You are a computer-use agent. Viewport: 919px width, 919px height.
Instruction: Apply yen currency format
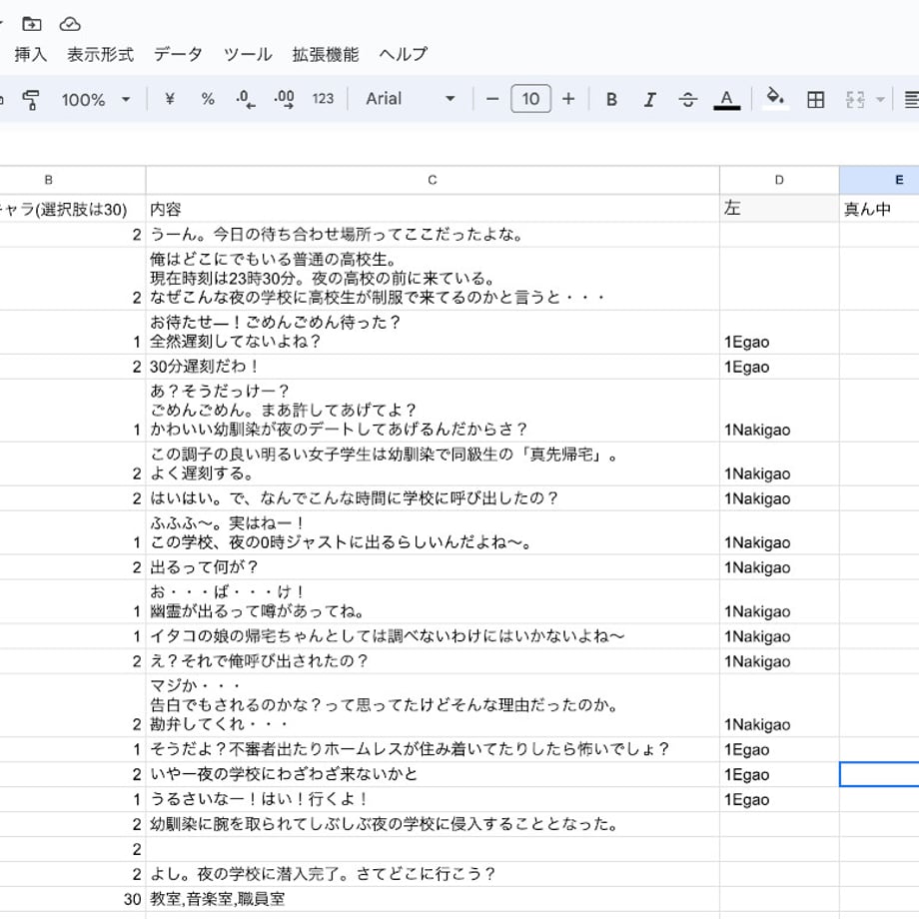click(170, 99)
